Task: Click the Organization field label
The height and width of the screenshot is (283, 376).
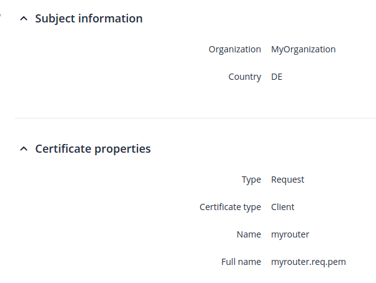Action: click(235, 49)
